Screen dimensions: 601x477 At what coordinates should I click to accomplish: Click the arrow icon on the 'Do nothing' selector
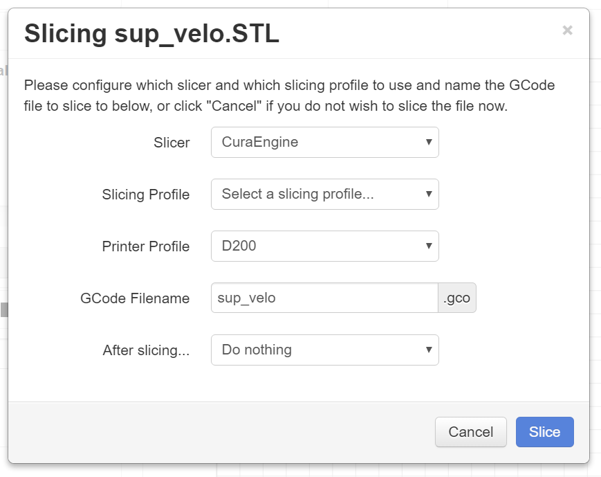click(x=429, y=350)
